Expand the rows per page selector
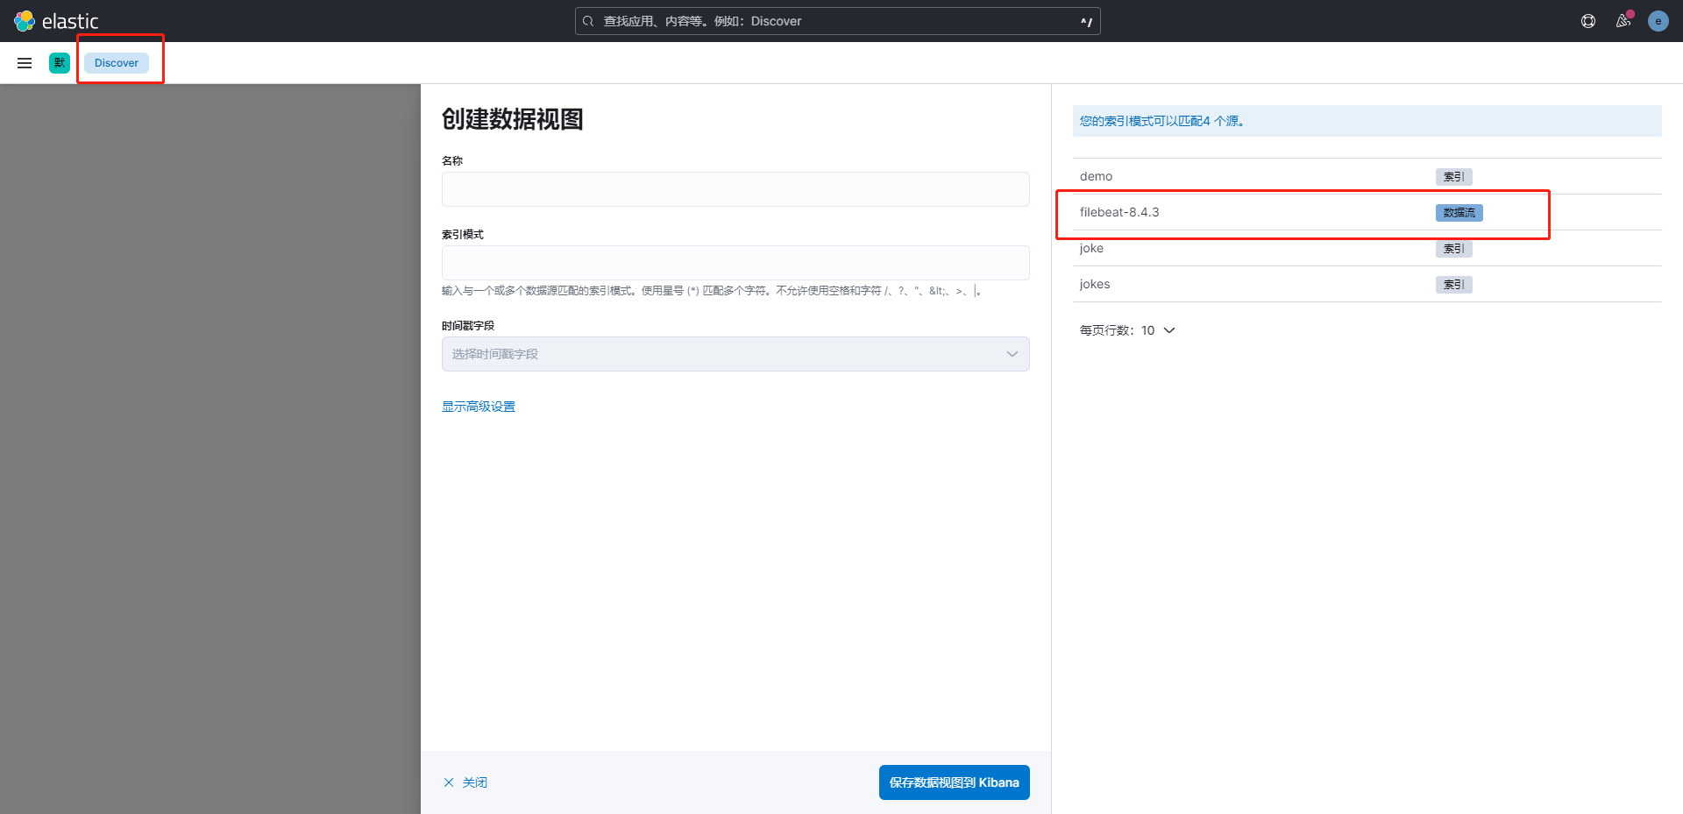1683x814 pixels. pyautogui.click(x=1126, y=330)
